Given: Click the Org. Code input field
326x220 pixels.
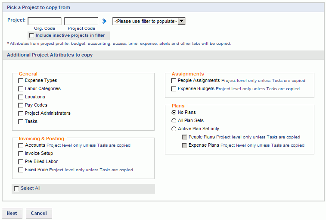Looking at the screenshot, I should point(44,21).
